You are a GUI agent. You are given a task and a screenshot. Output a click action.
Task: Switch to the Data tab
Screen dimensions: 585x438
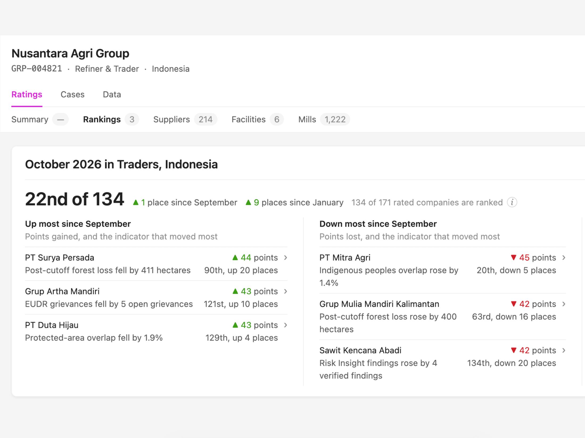[x=112, y=94]
